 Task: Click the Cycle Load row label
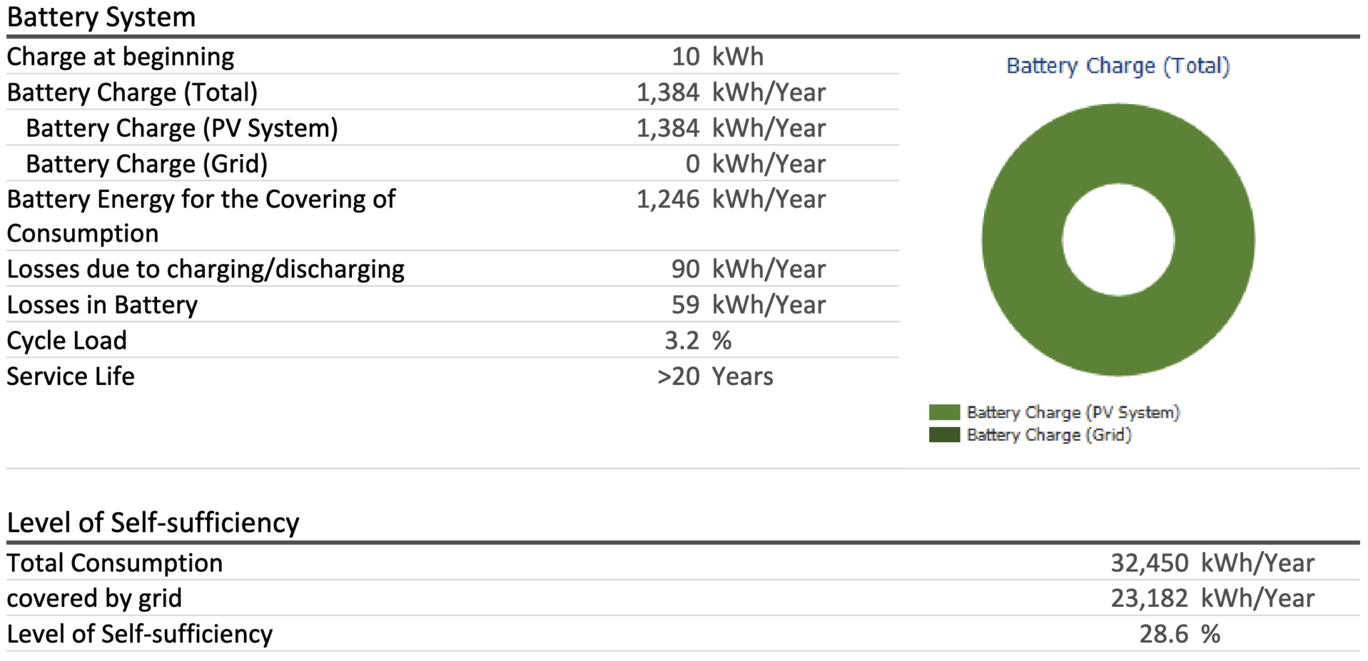(66, 341)
